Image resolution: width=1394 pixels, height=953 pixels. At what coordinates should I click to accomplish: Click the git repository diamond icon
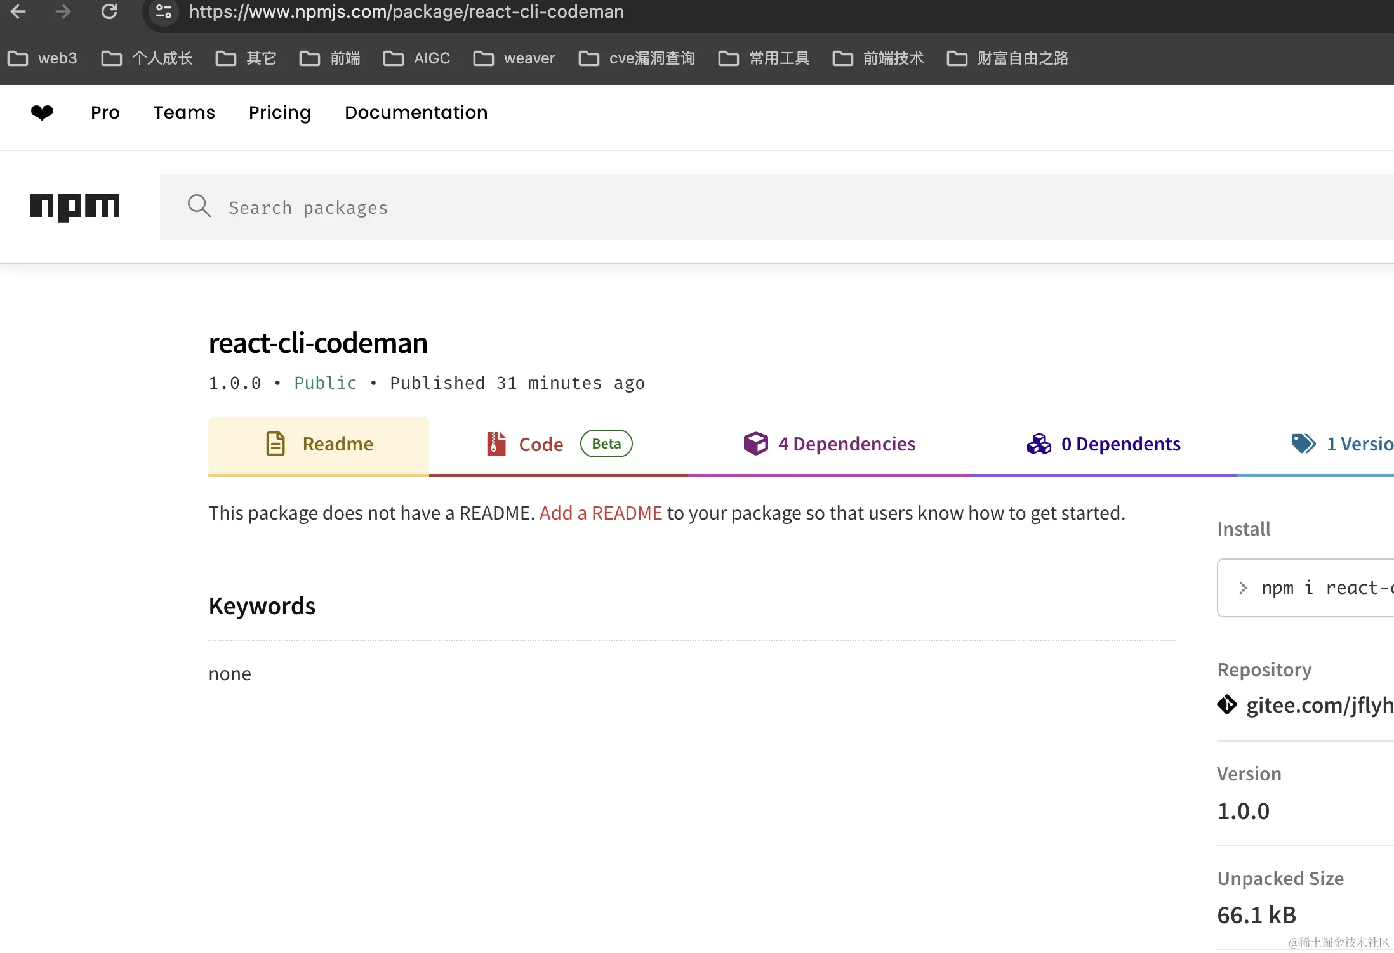point(1227,704)
